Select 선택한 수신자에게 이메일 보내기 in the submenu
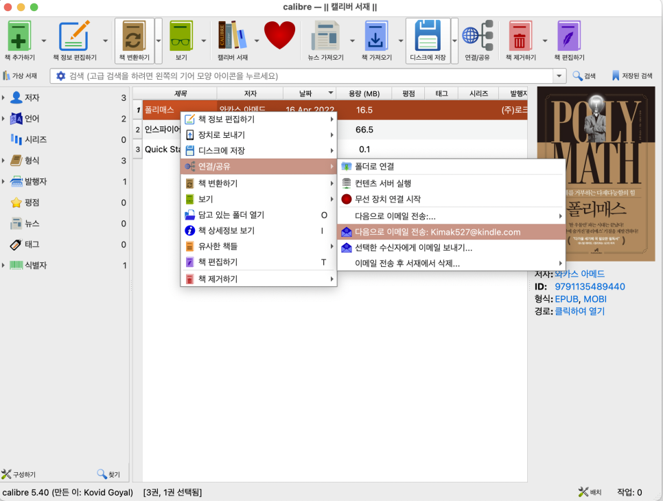Image resolution: width=663 pixels, height=501 pixels. (x=452, y=248)
